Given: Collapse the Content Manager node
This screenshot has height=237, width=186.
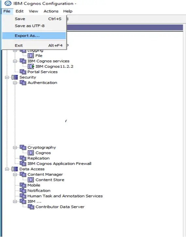Looking at the screenshot, I should pyautogui.click(x=15, y=175).
